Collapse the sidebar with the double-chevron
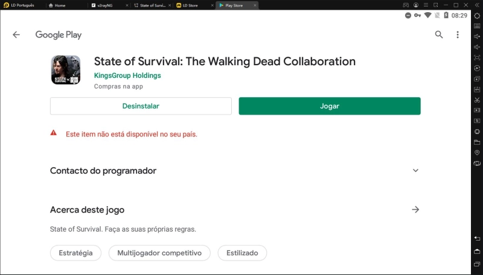 pyautogui.click(x=477, y=5)
